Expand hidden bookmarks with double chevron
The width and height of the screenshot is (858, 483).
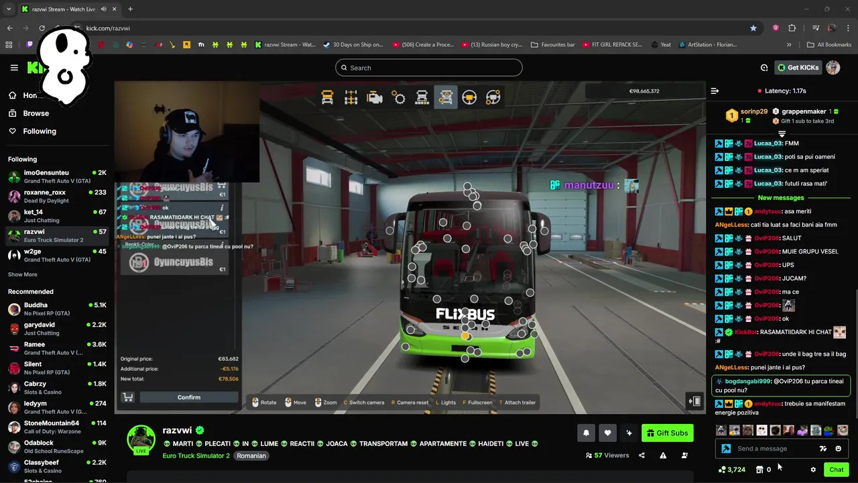pyautogui.click(x=789, y=45)
